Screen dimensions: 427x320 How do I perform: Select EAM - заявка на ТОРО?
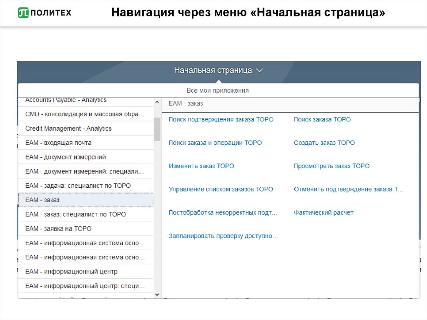tap(58, 229)
